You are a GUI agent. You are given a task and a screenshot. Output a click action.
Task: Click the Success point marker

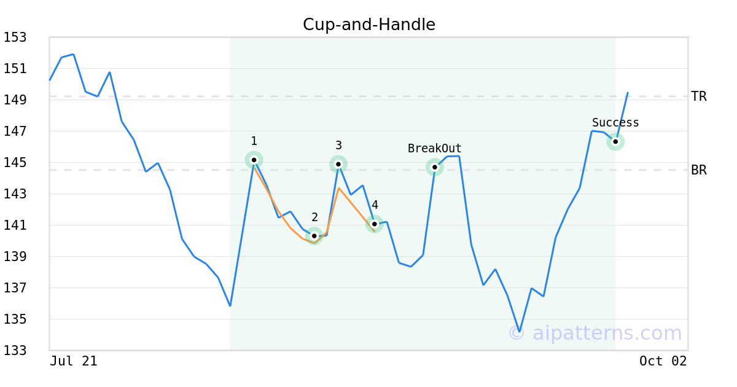(x=615, y=142)
